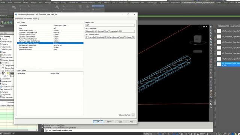Viewport: 240px width, 135px height.
Task: Click the Defined from field
Action: (x=110, y=25)
